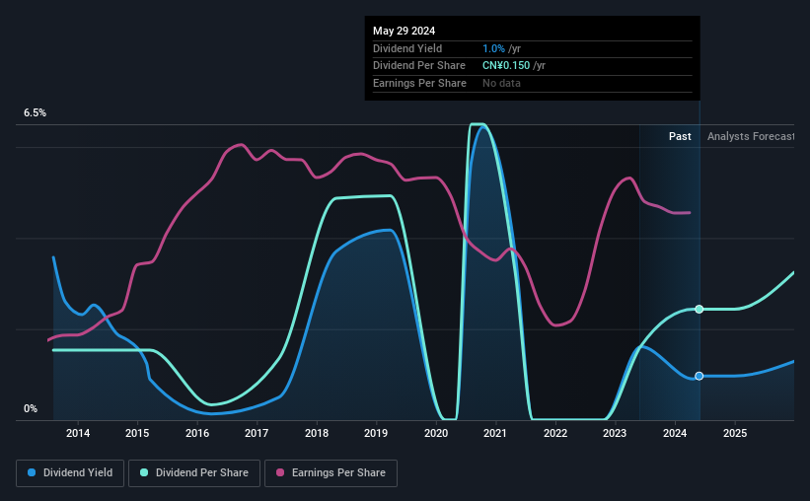
Task: Click the 6.5% y-axis label
Action: tap(35, 112)
